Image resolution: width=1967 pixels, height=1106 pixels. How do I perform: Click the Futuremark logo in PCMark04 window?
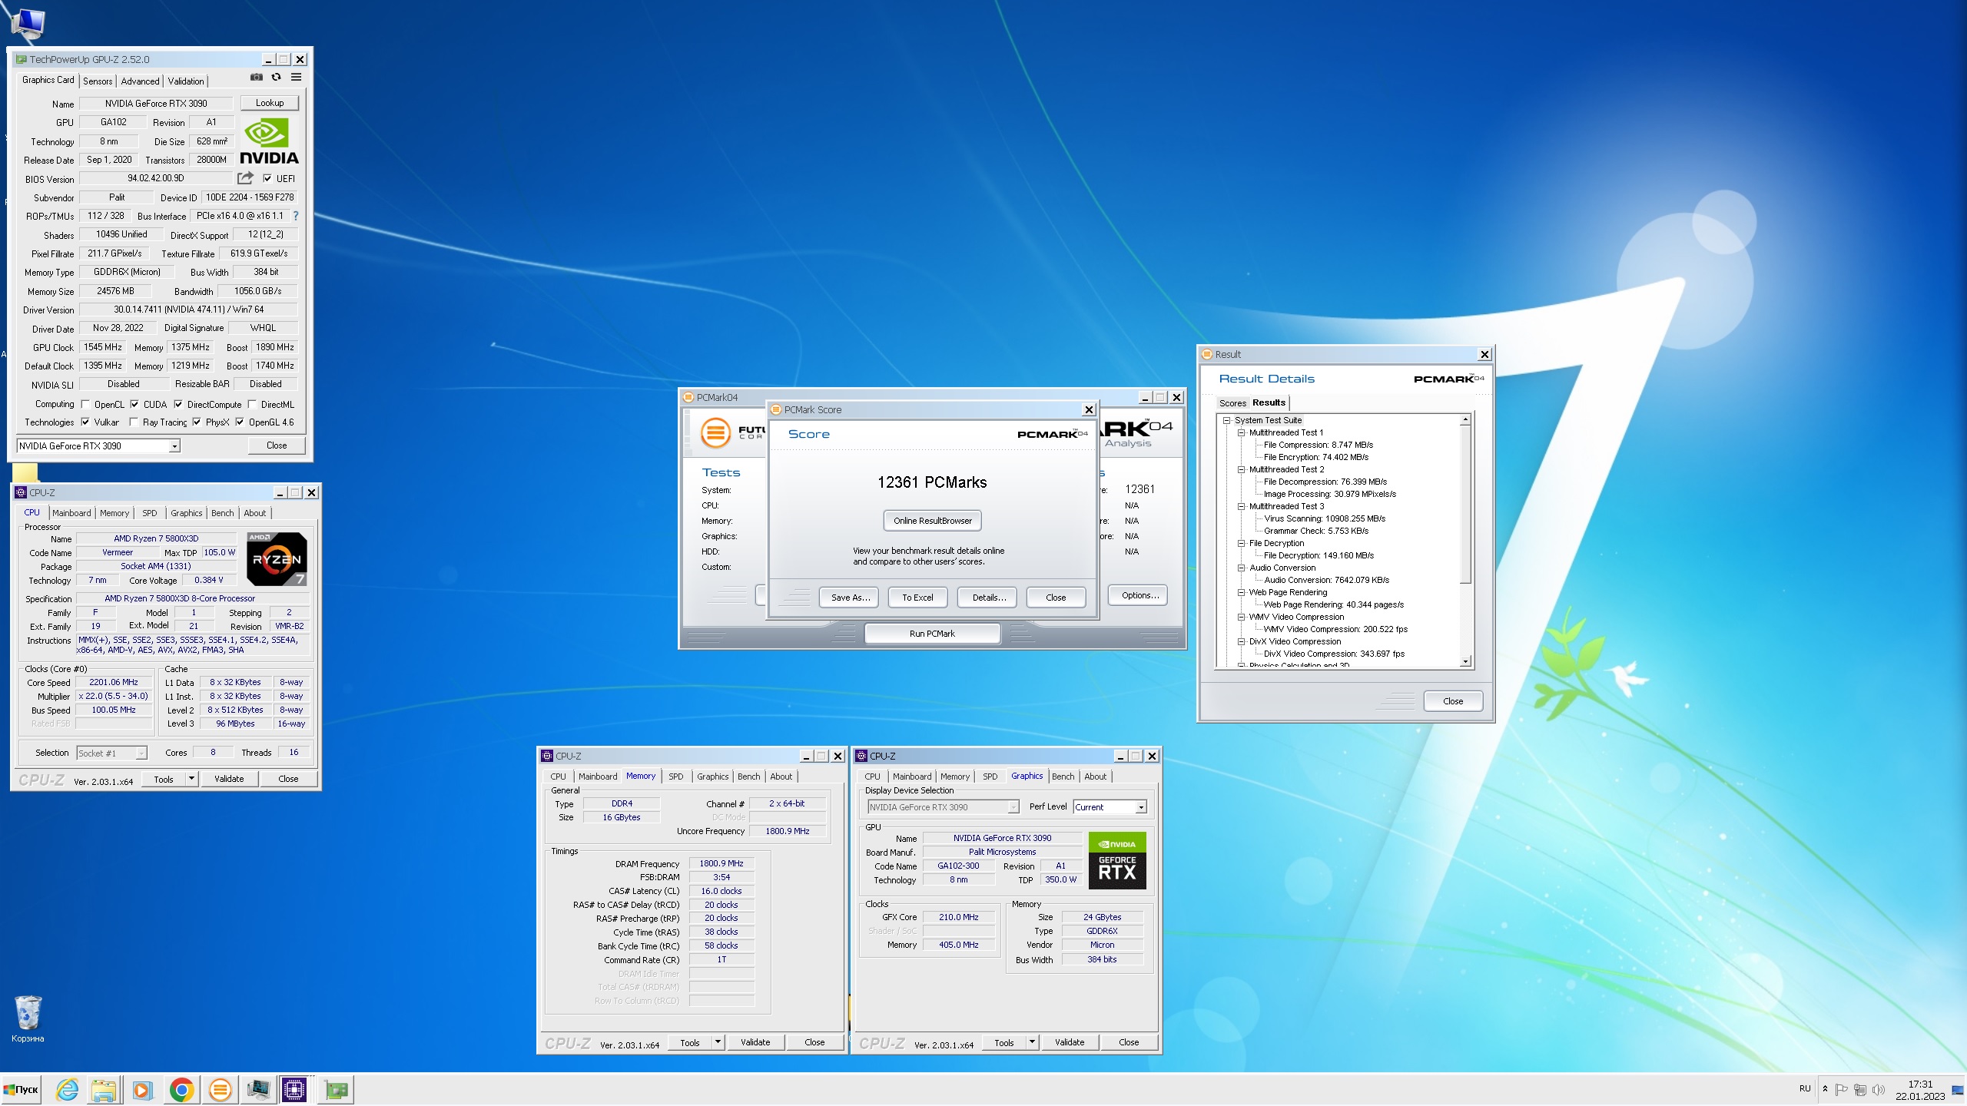click(x=715, y=432)
